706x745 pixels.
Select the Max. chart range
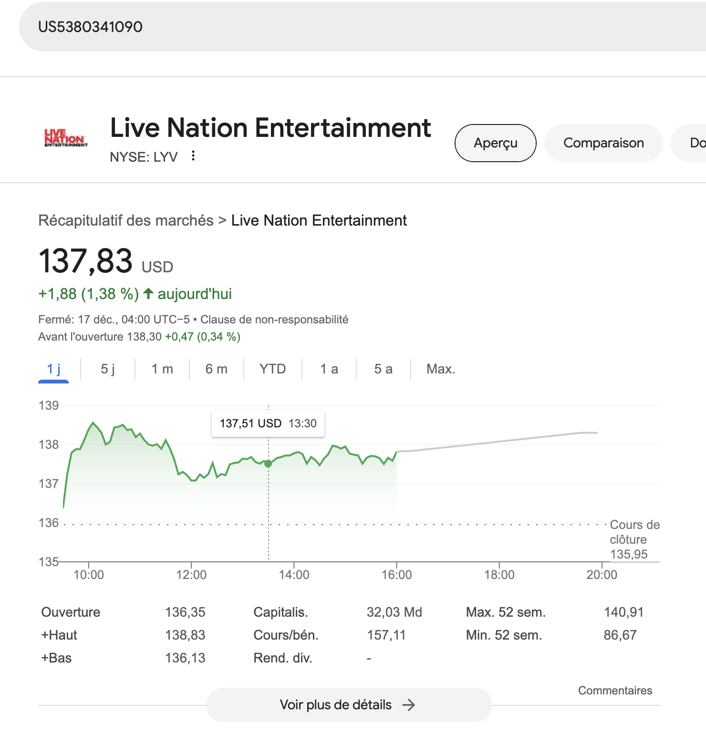440,369
